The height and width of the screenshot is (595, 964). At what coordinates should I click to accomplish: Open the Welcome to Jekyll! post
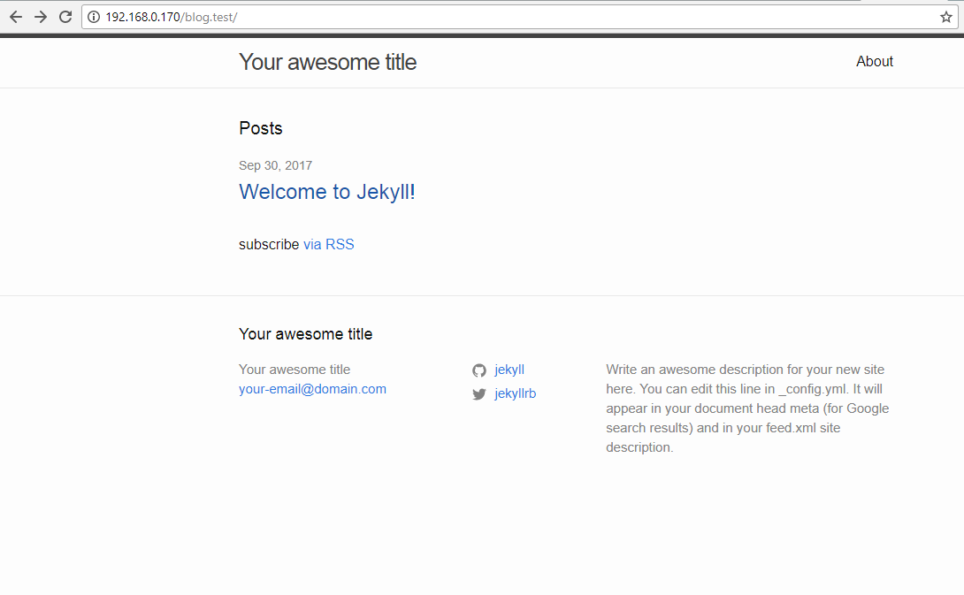tap(326, 192)
